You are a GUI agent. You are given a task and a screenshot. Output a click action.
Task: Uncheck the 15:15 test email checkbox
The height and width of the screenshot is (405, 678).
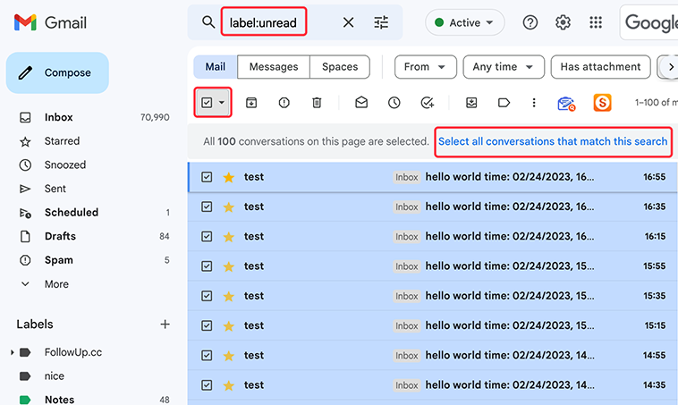tap(207, 325)
